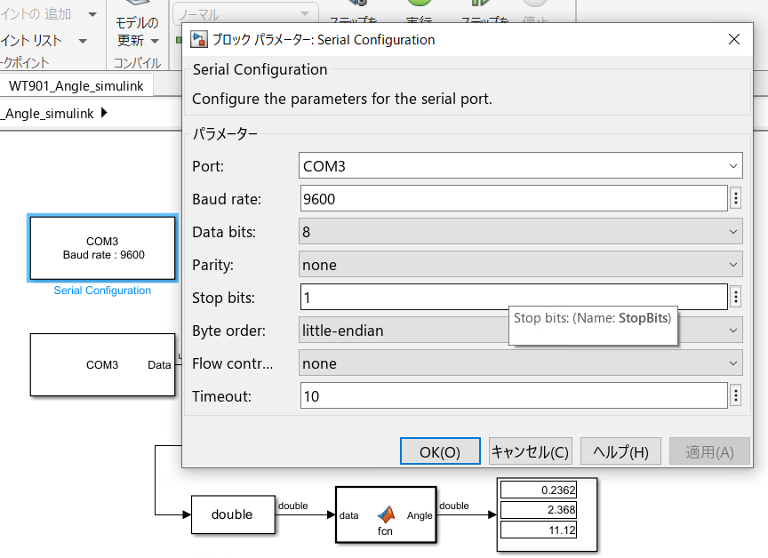
Task: Click the Port: label
Action: click(208, 166)
